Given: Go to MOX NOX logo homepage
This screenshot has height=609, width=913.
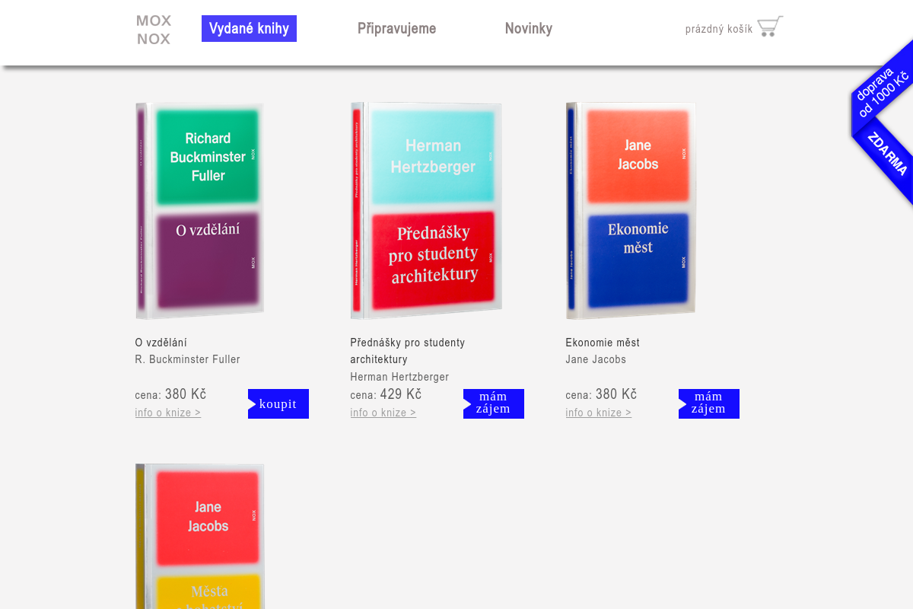Looking at the screenshot, I should (x=154, y=30).
